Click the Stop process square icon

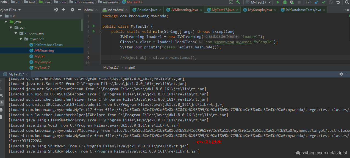[299, 2]
